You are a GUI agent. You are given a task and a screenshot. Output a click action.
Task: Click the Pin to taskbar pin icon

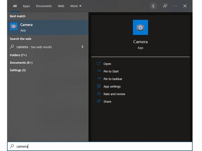pyautogui.click(x=99, y=78)
